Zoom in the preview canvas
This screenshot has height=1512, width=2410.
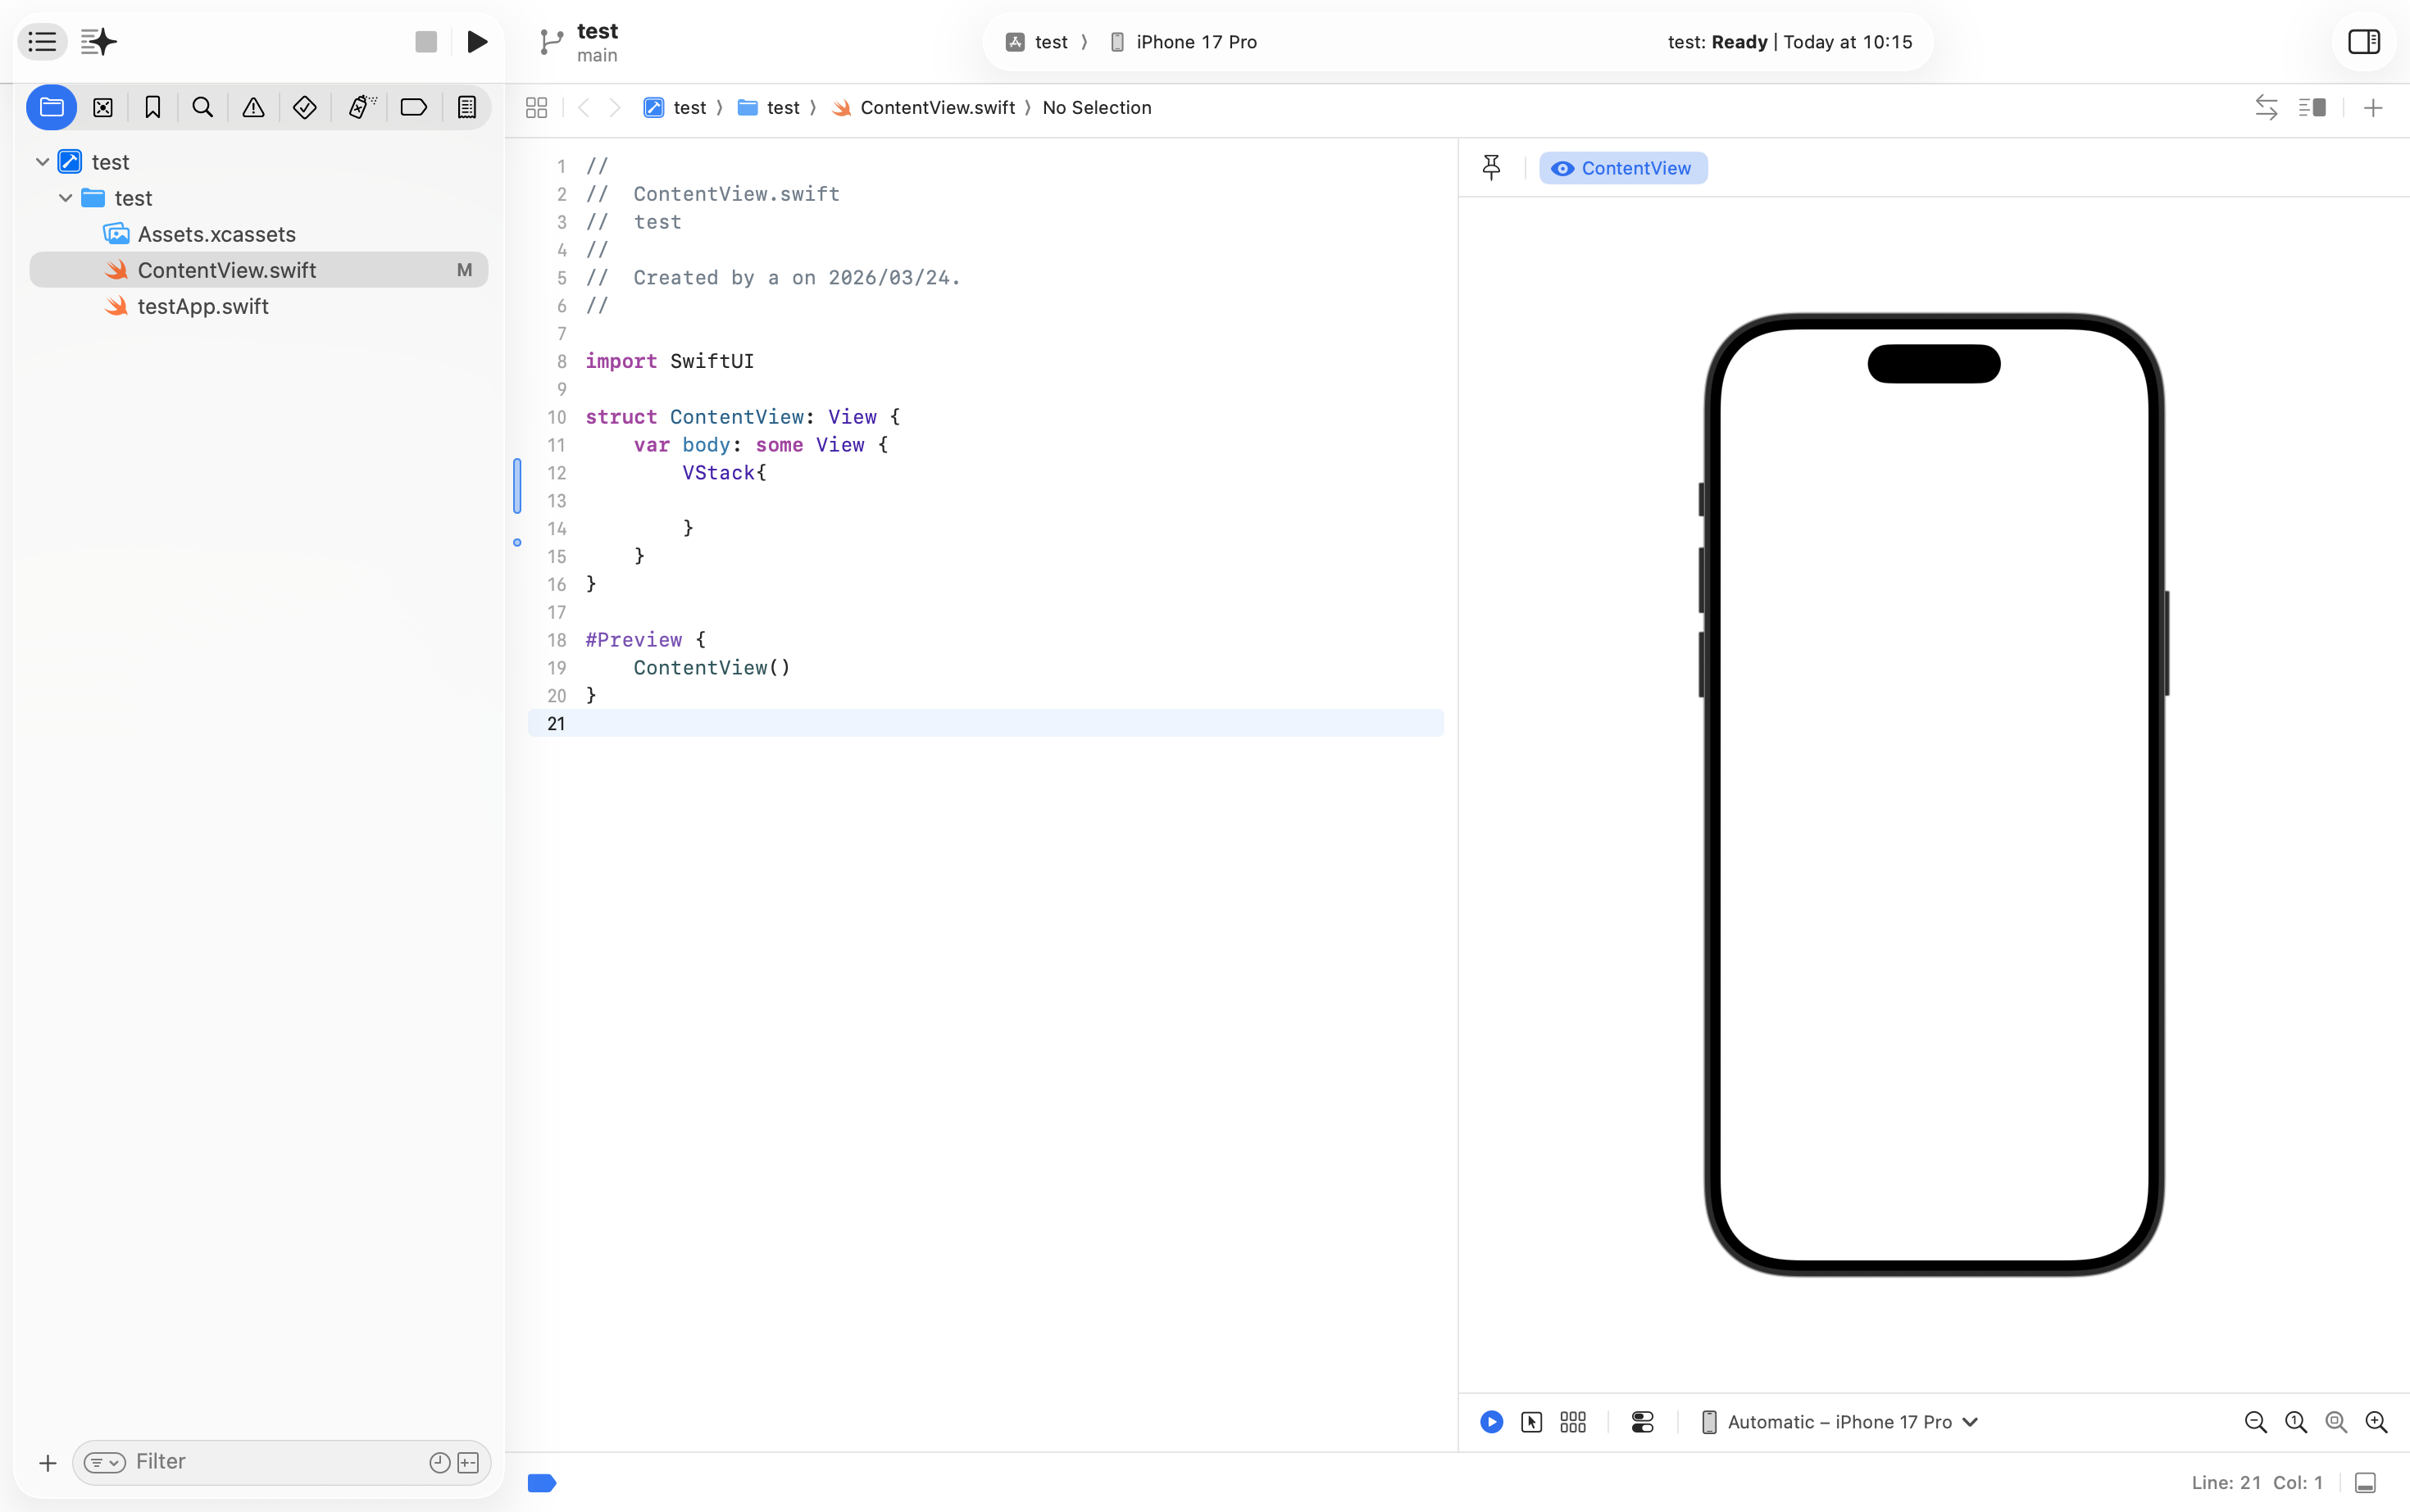click(2377, 1421)
